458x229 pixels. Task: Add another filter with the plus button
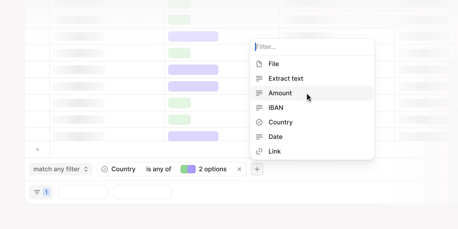(257, 169)
